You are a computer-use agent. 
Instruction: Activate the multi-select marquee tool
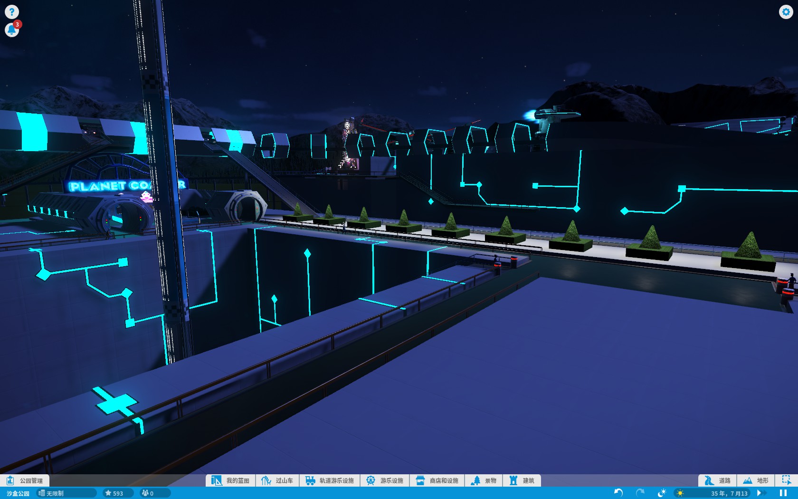click(786, 480)
